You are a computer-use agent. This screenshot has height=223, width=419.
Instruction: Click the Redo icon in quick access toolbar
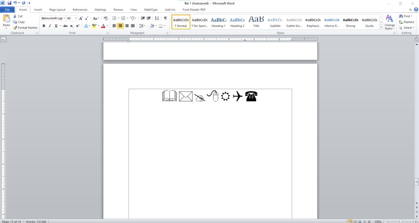pyautogui.click(x=23, y=3)
